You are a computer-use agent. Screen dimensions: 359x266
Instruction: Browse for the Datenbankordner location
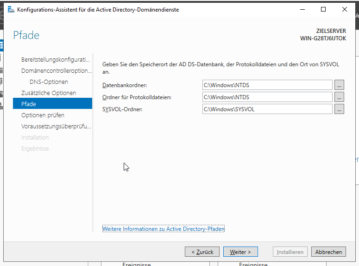coord(340,85)
